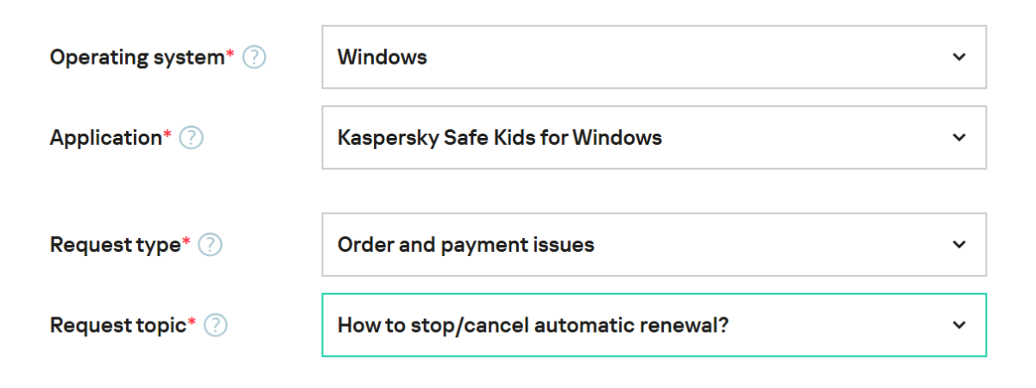This screenshot has width=1036, height=388.
Task: Expand the Request topic dropdown
Action: tap(654, 325)
